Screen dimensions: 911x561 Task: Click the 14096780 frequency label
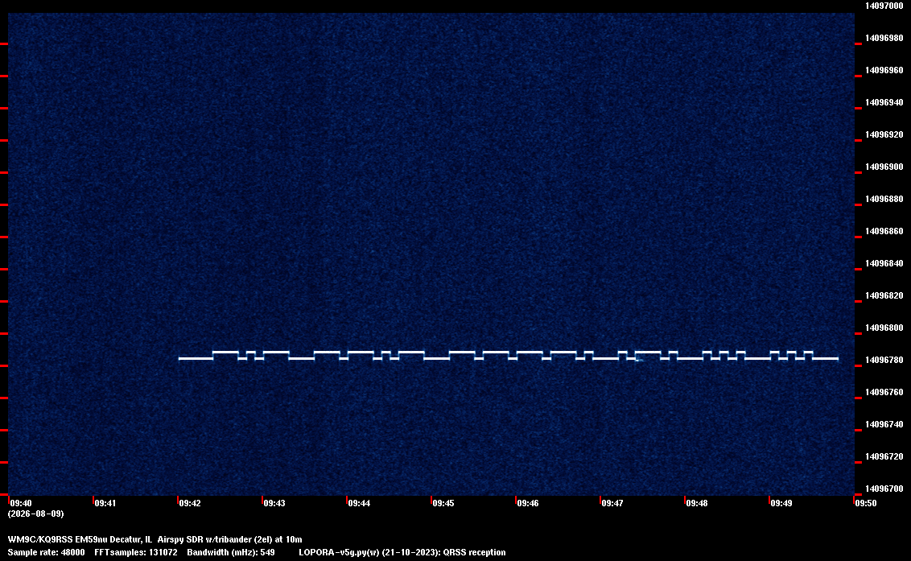pos(884,360)
